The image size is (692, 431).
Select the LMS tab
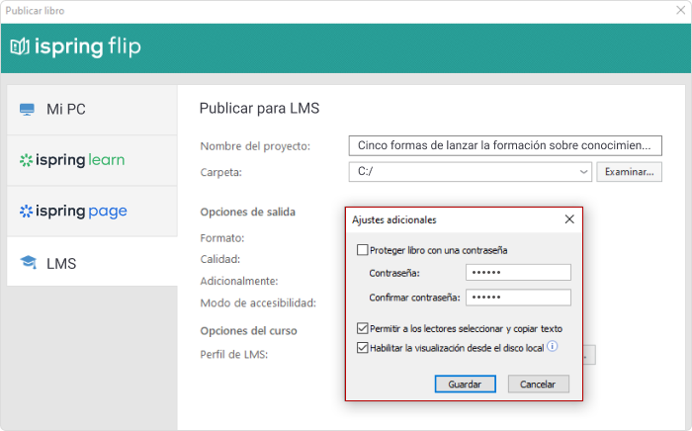point(92,262)
